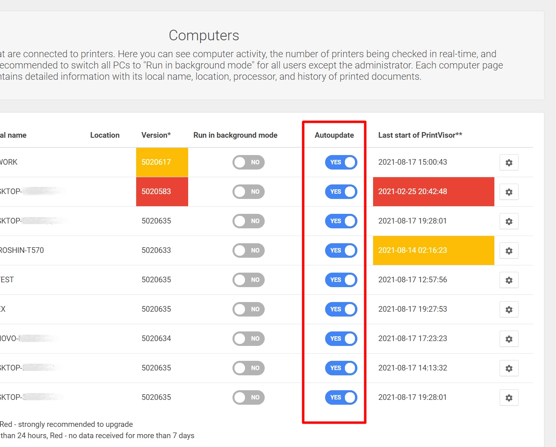The height and width of the screenshot is (447, 556).
Task: Click the red 5020583 version cell
Action: 162,192
